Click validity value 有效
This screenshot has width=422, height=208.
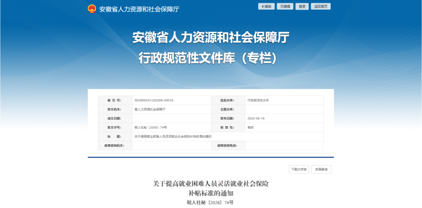[x=250, y=128]
